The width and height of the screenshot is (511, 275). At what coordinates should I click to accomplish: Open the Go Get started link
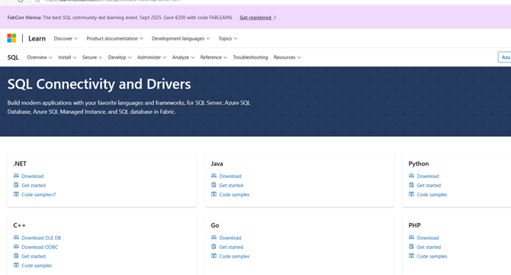click(x=231, y=247)
